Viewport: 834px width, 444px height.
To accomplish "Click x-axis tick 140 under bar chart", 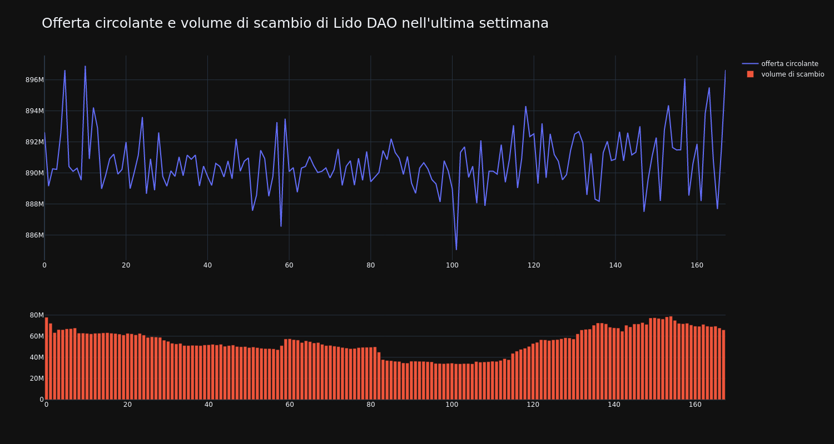I will tap(614, 405).
